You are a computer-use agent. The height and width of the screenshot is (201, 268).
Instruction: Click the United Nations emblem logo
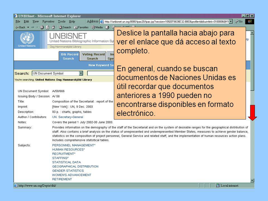point(27,38)
